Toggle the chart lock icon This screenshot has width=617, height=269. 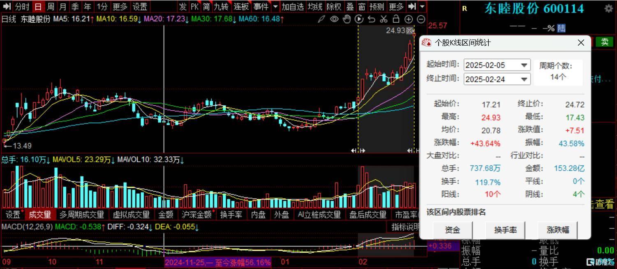396,19
